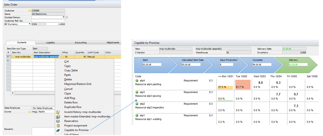Open the Sales Employee dropdown field
Screen dimensions: 323x136
point(44,108)
